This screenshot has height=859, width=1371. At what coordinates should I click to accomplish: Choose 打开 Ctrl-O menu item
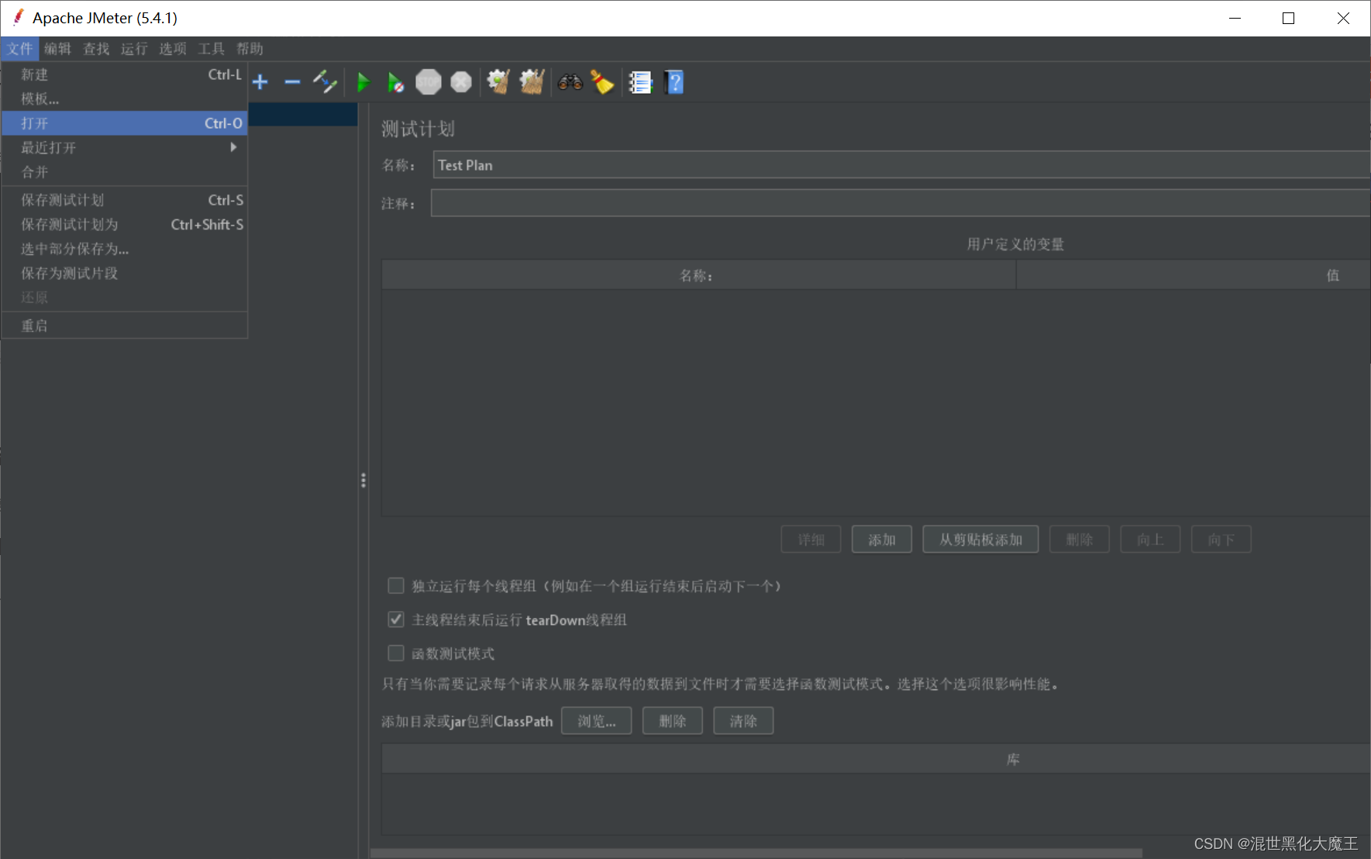click(125, 123)
